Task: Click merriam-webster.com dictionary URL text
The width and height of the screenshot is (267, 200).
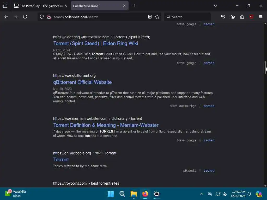Action: [98, 118]
